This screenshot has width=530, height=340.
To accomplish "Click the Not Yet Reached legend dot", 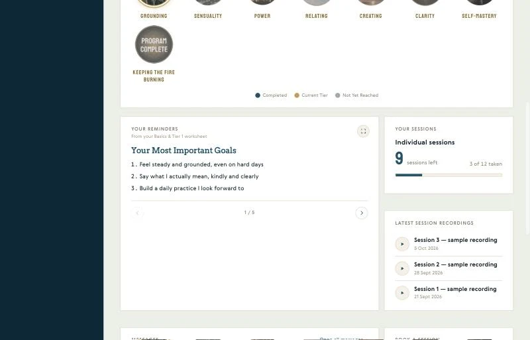I will coord(337,95).
